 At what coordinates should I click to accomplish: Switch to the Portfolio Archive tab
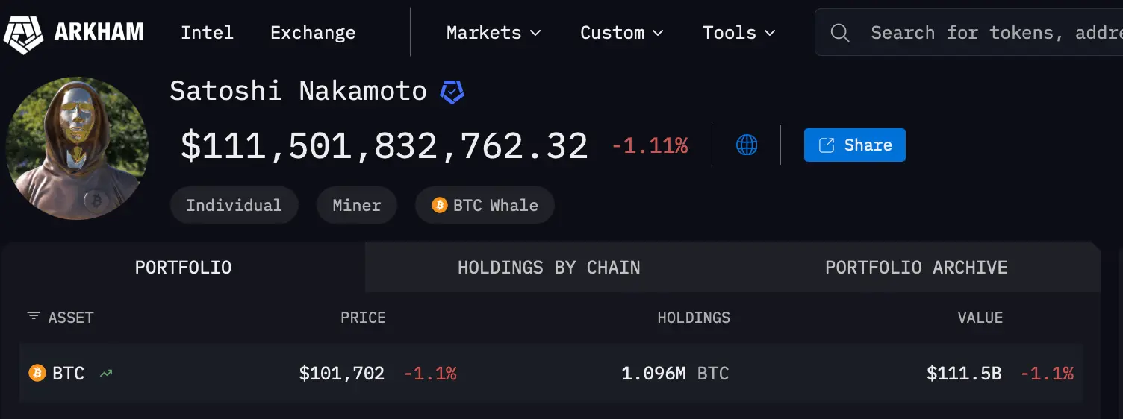916,268
